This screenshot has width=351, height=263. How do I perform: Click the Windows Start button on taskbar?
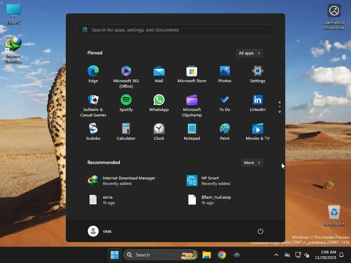(114, 255)
